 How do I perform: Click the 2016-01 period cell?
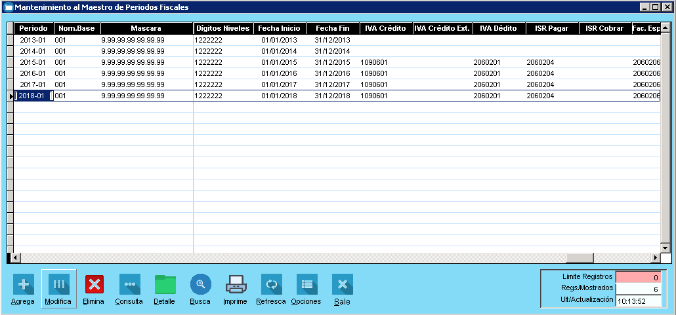click(x=33, y=73)
